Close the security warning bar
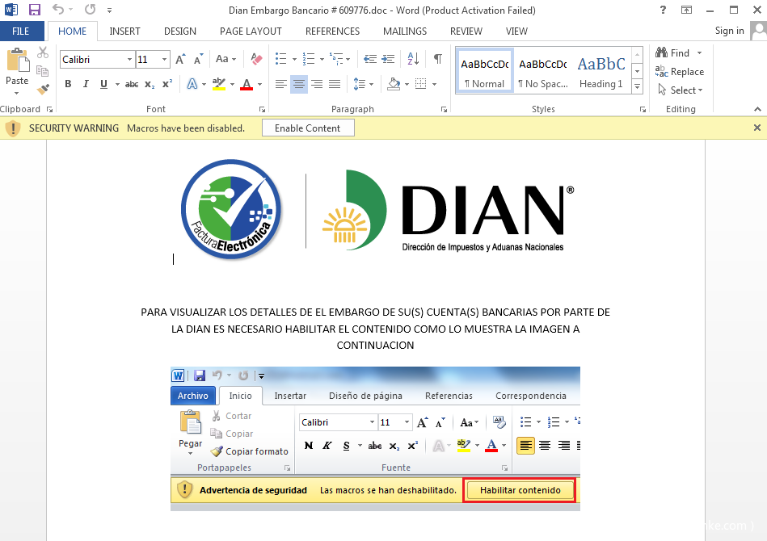The image size is (767, 541). 757,128
